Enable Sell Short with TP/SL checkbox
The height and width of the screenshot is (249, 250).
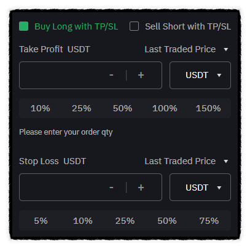pos(134,26)
